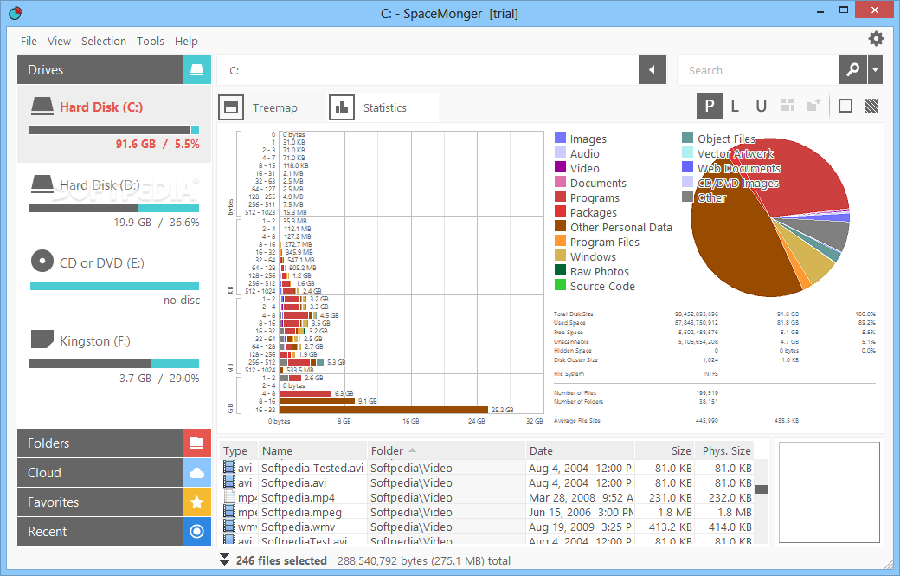
Task: Click the SpaceMonger app icon in title bar
Action: [x=16, y=12]
